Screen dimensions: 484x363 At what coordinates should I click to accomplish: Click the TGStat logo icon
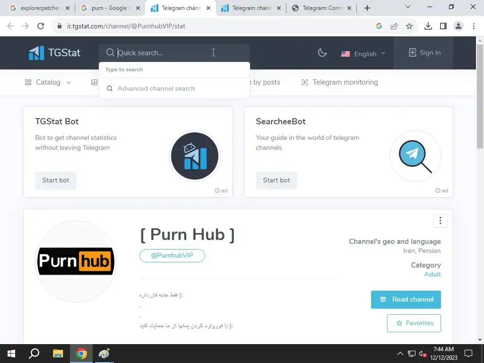pyautogui.click(x=36, y=53)
